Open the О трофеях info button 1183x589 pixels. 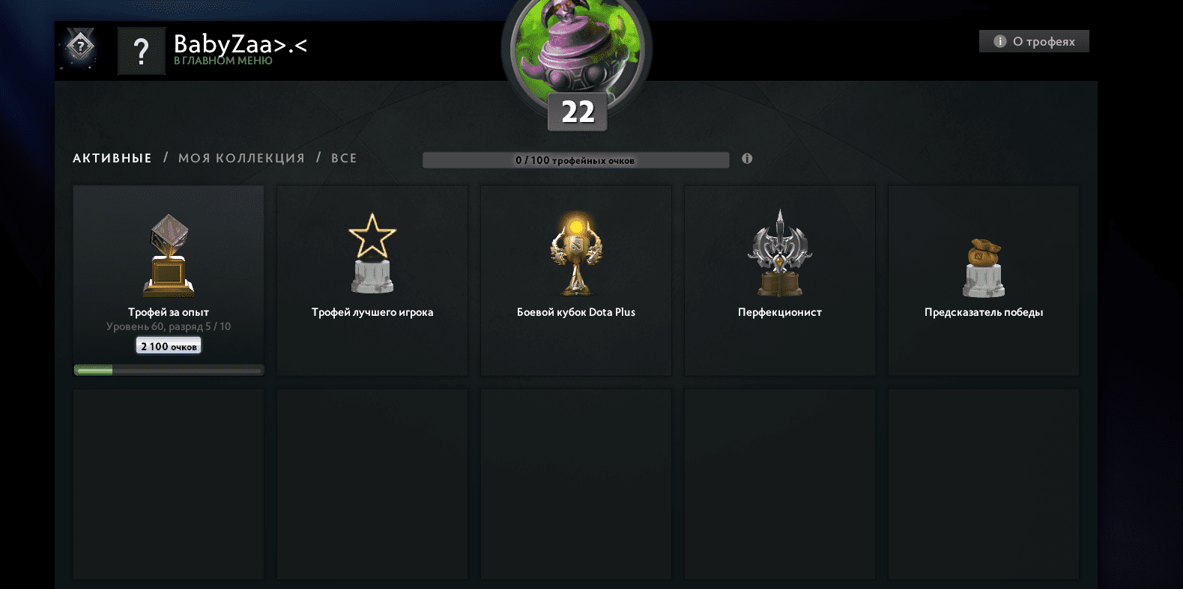click(x=1034, y=41)
